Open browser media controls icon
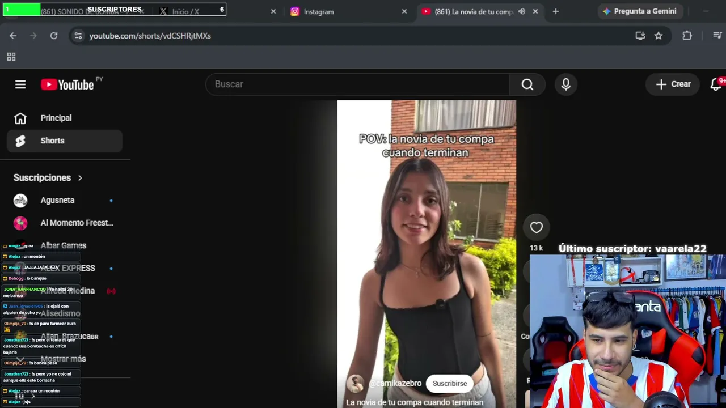 coord(717,36)
